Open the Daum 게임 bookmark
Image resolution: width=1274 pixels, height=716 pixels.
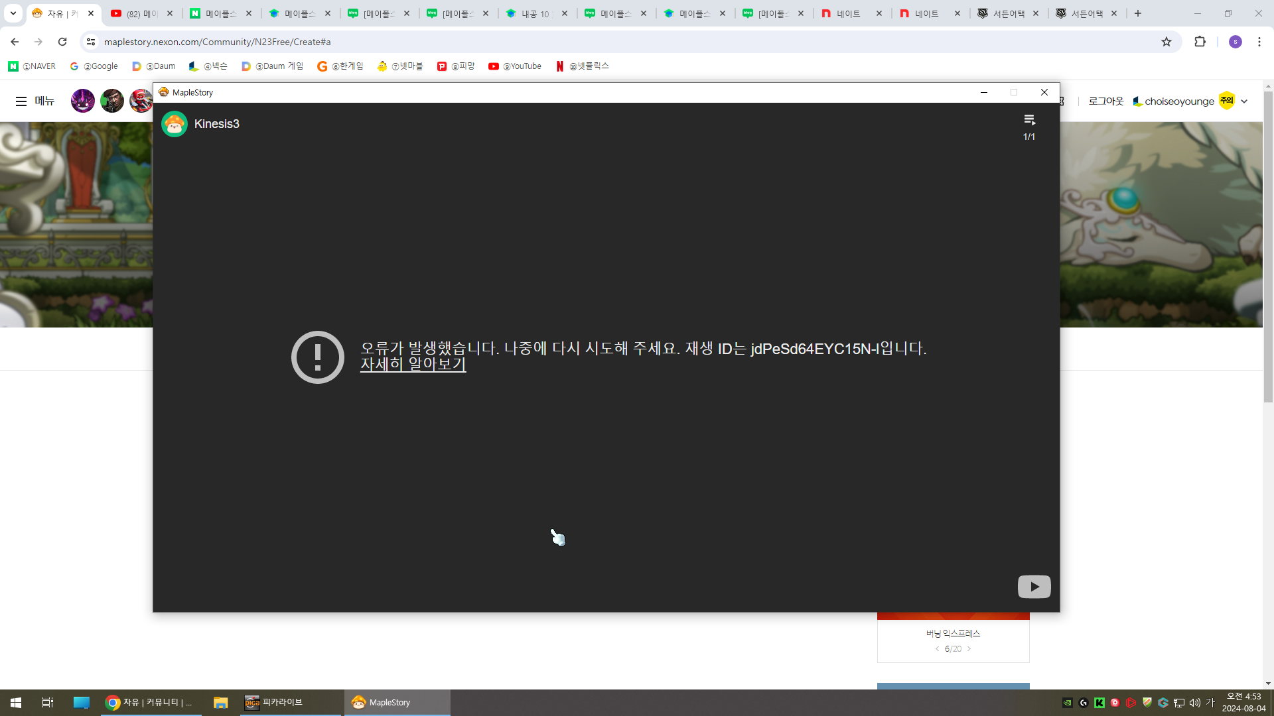(x=273, y=66)
